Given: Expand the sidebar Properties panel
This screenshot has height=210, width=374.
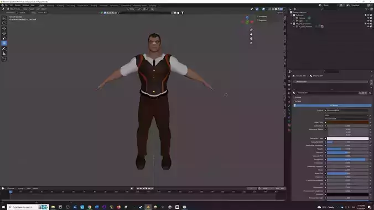Looking at the screenshot, I should click(262, 20).
